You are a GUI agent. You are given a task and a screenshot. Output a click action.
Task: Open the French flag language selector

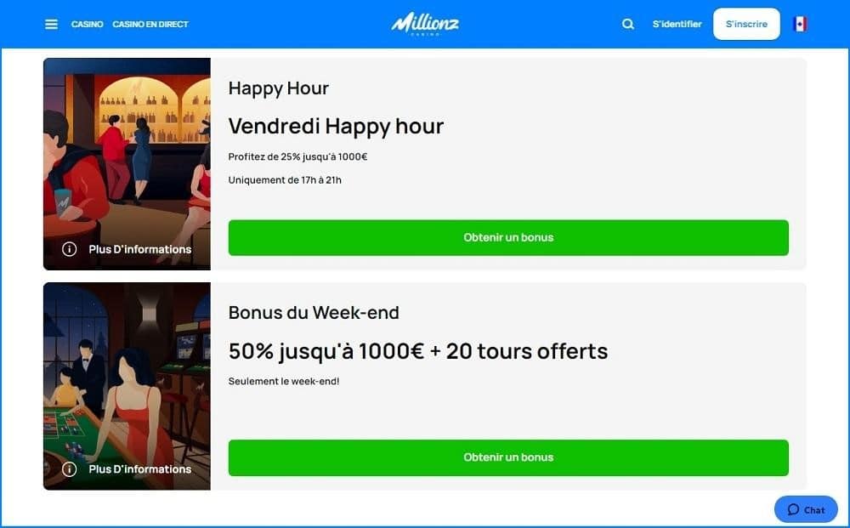[800, 24]
